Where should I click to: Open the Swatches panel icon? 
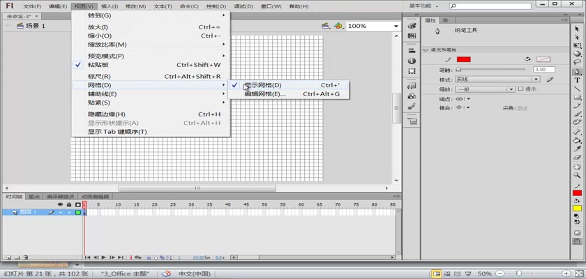click(x=412, y=36)
